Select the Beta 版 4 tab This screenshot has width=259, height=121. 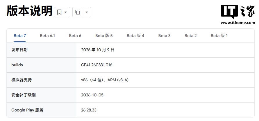(x=135, y=36)
